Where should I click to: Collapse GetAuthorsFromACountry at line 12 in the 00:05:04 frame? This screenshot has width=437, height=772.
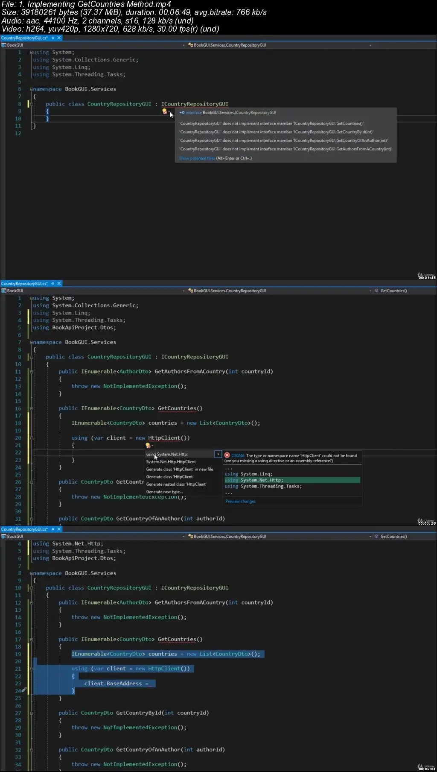[x=31, y=603]
